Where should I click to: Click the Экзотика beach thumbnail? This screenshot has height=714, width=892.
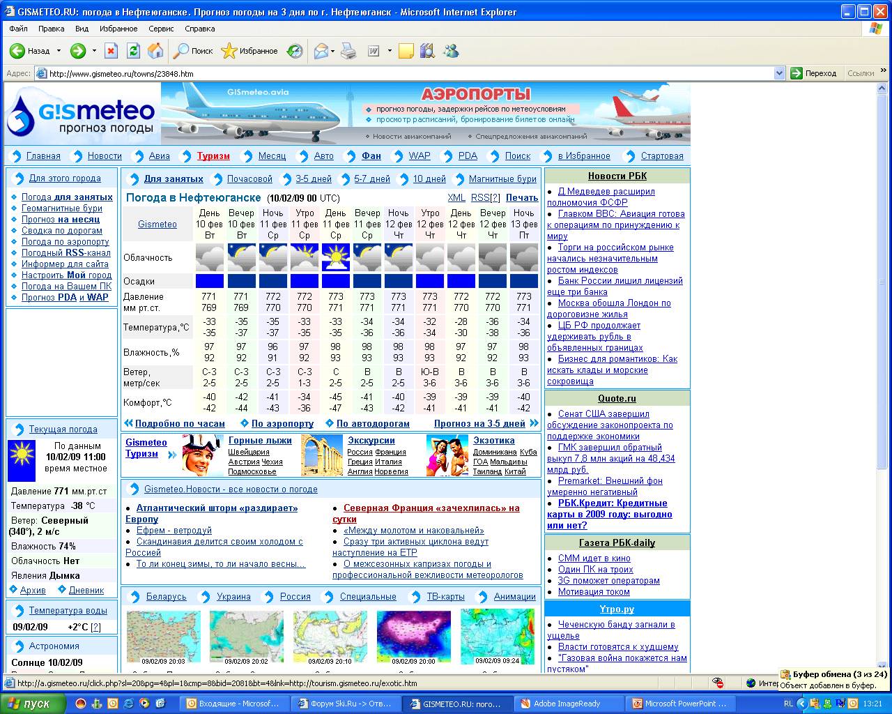[447, 455]
